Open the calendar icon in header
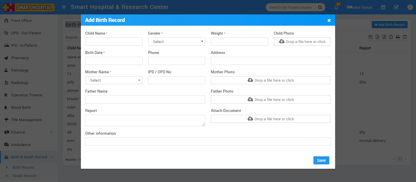The image size is (416, 182). pos(383,7)
